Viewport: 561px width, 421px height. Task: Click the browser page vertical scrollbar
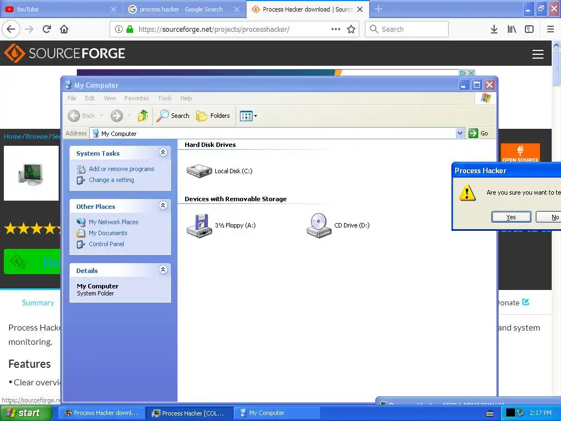(556, 68)
